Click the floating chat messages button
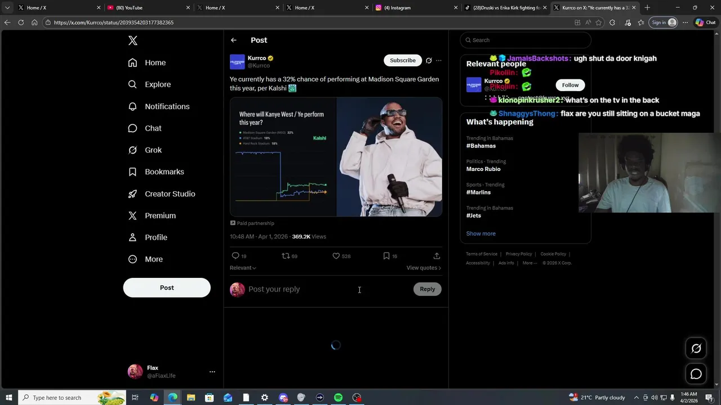This screenshot has height=405, width=721. click(696, 374)
